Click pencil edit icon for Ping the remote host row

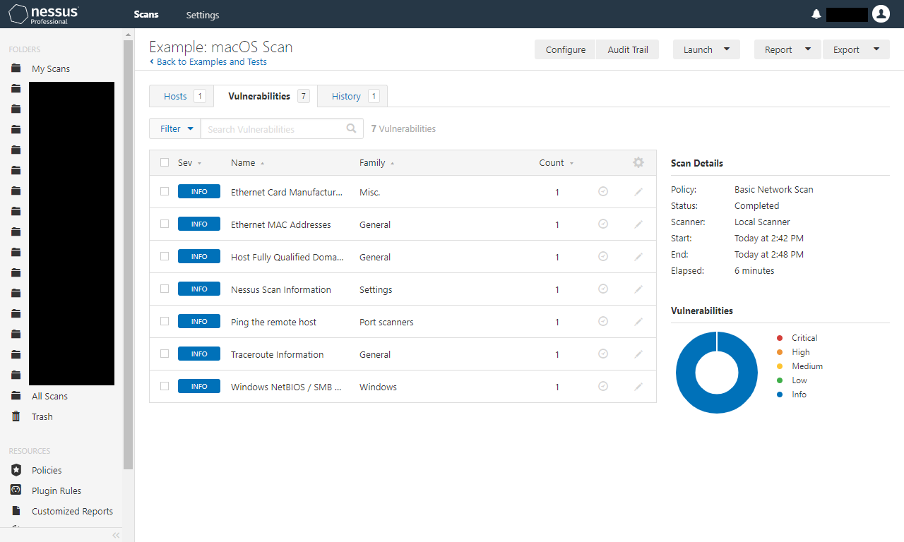pyautogui.click(x=638, y=322)
